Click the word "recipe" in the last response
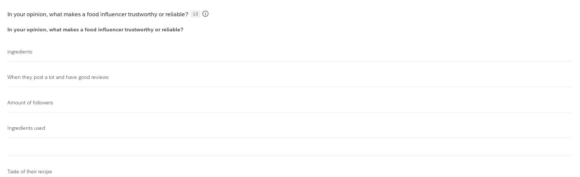 44,172
